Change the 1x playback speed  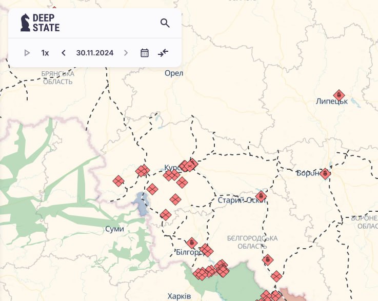(x=45, y=53)
